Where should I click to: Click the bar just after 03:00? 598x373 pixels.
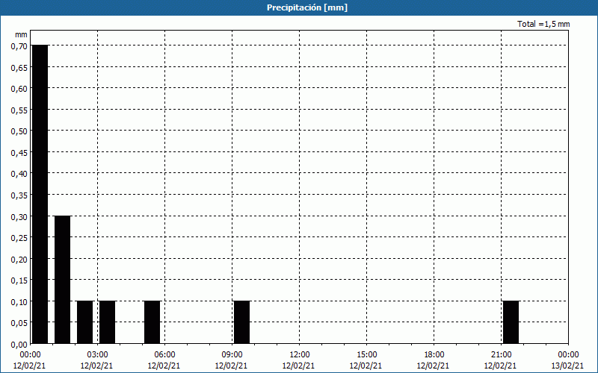point(107,322)
